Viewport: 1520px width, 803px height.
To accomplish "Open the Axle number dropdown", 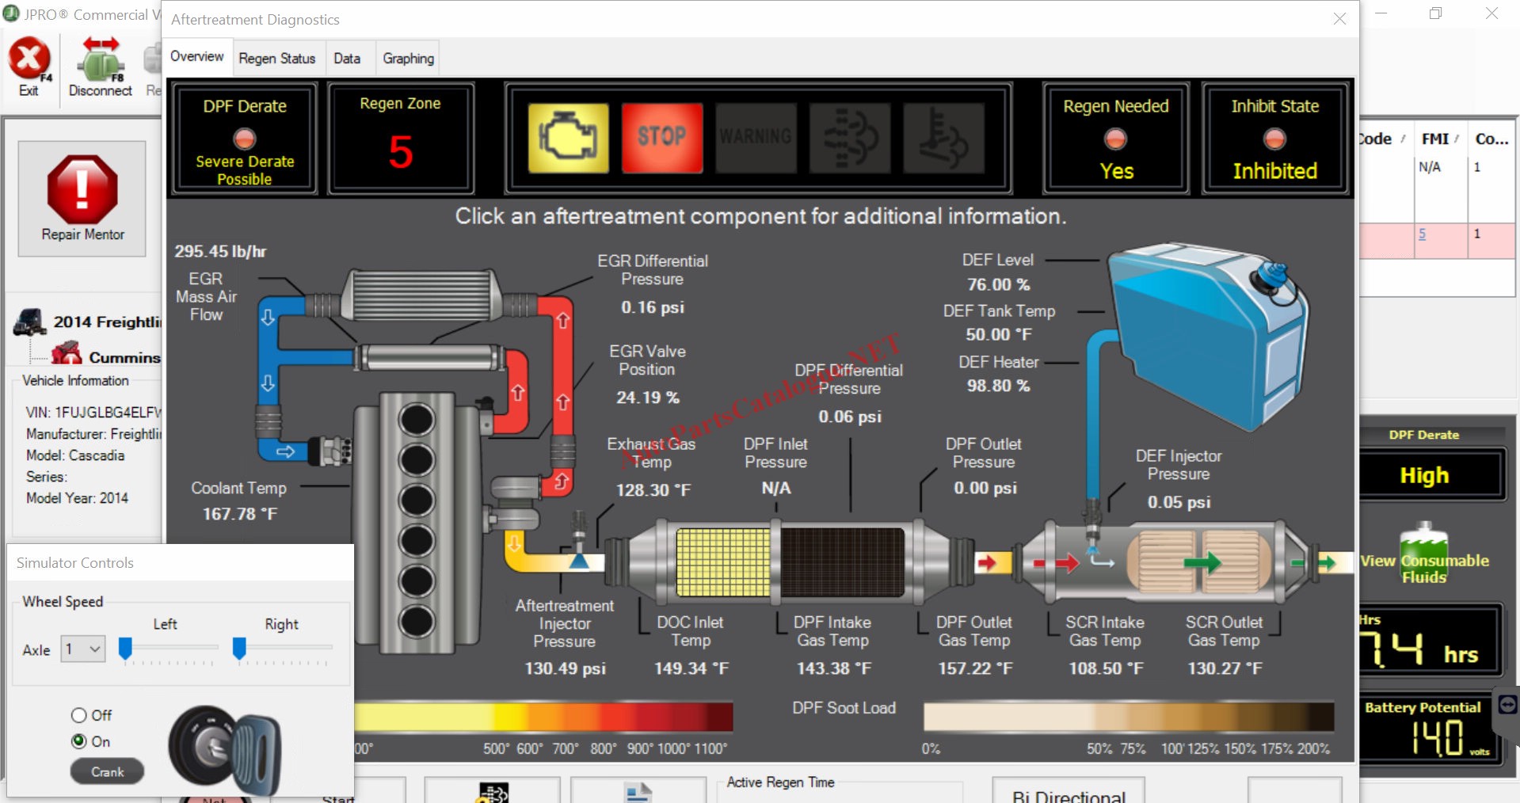I will coord(84,649).
